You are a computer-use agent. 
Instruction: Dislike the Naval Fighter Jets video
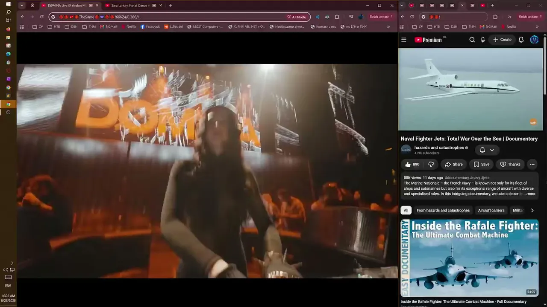tap(431, 164)
